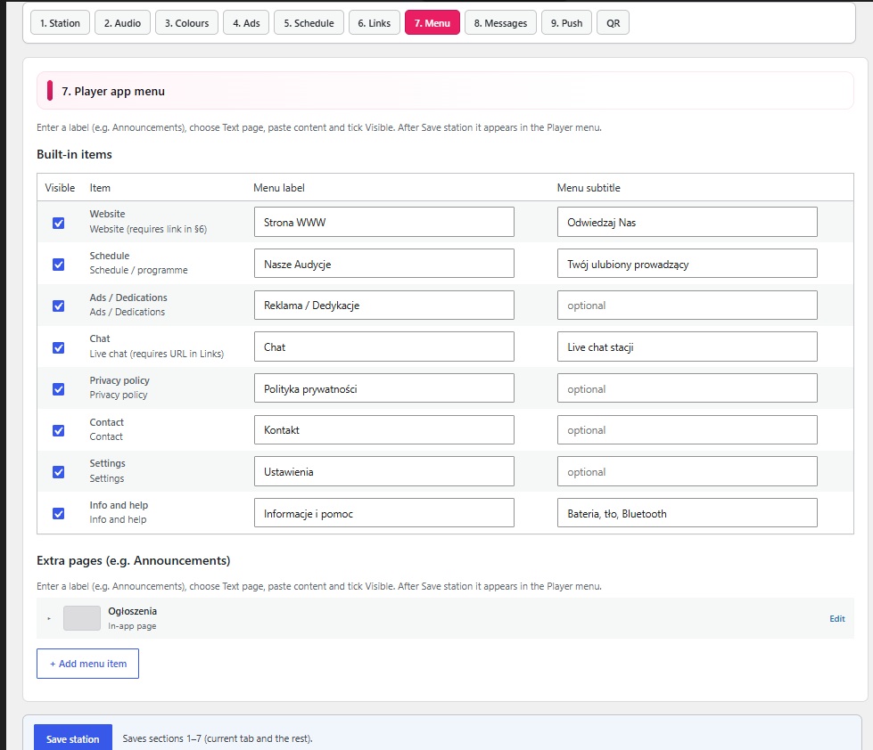Click the Ogłoszenia page thumbnail placeholder

(82, 618)
